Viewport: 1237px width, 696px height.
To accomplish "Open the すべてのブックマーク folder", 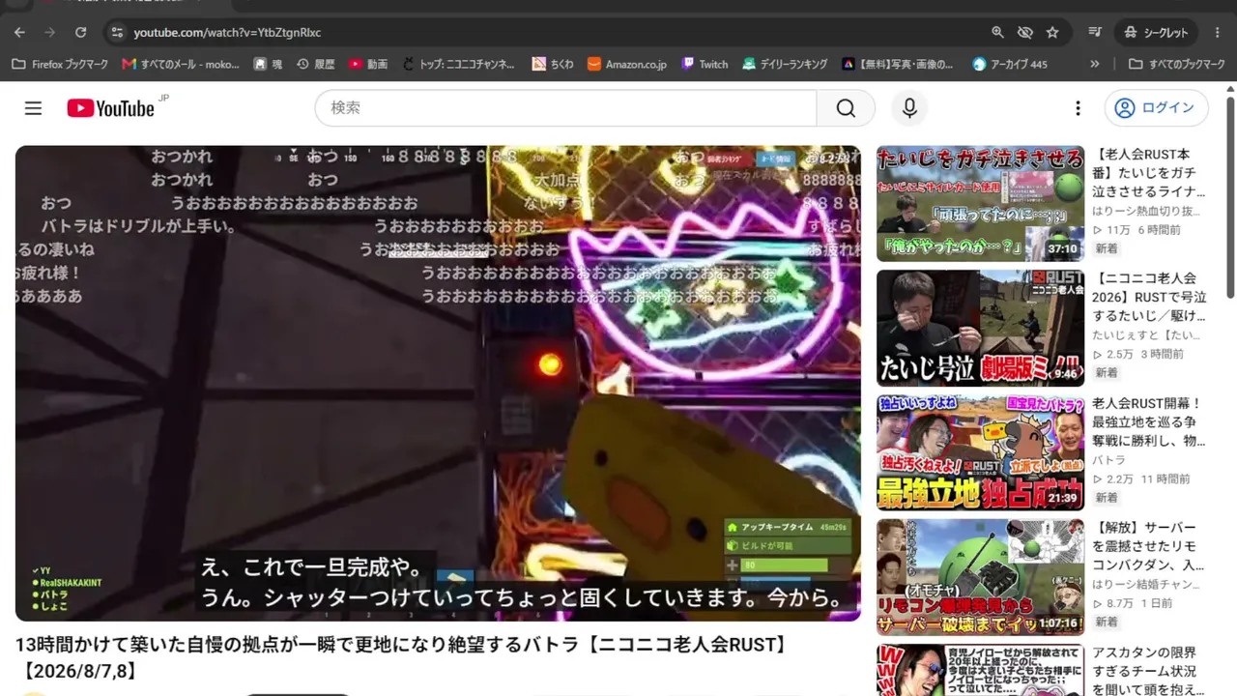I will [1177, 64].
